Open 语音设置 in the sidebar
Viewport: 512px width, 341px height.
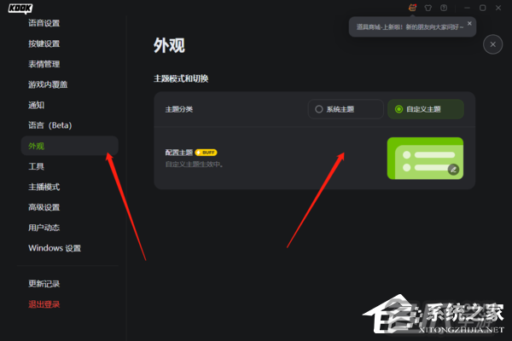pyautogui.click(x=44, y=23)
